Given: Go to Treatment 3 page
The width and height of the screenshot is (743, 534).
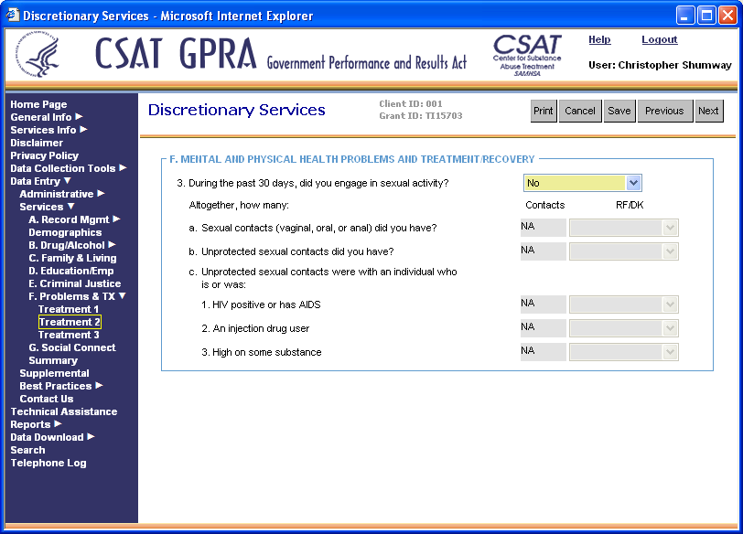Looking at the screenshot, I should click(x=69, y=335).
